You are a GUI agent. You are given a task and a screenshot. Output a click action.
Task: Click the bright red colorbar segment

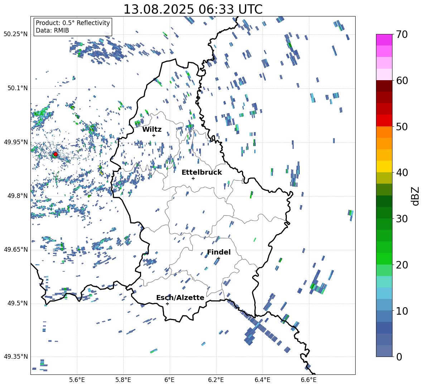click(x=384, y=121)
